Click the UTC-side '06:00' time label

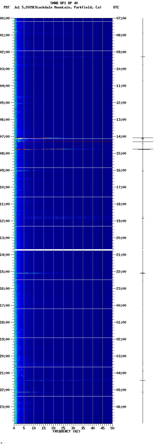121,407
